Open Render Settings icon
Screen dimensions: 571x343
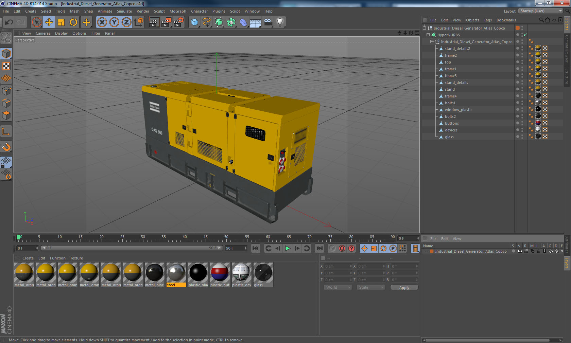point(179,22)
